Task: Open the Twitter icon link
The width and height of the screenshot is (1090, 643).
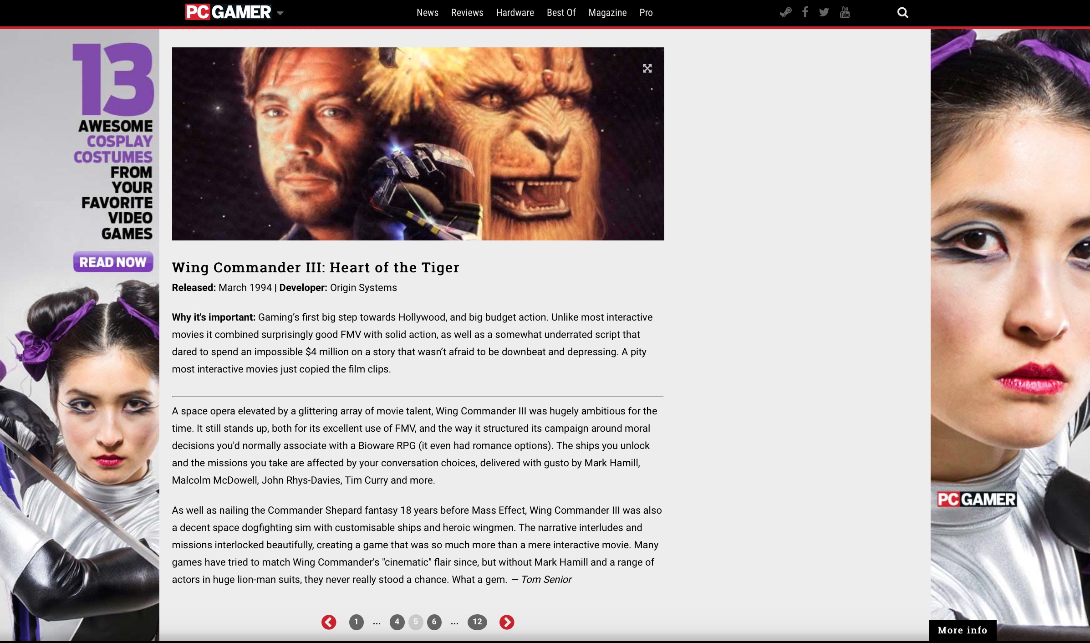Action: (824, 12)
